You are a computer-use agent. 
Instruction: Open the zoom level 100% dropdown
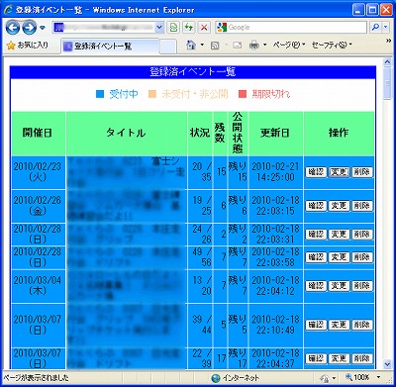coord(362,377)
